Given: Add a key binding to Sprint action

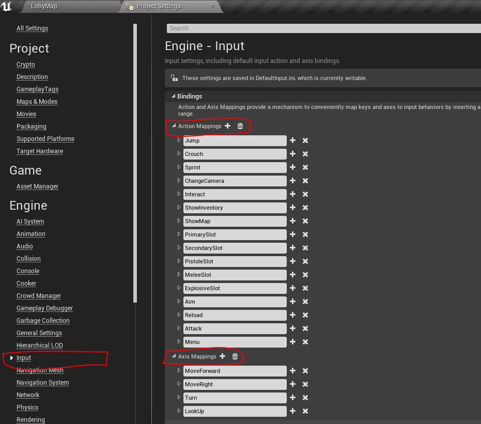Looking at the screenshot, I should pyautogui.click(x=292, y=167).
